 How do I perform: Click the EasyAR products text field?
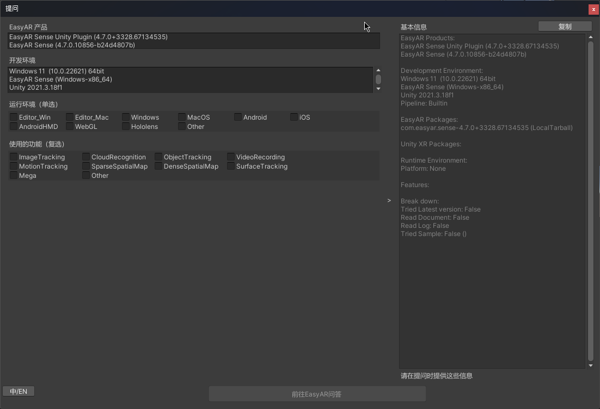[193, 41]
